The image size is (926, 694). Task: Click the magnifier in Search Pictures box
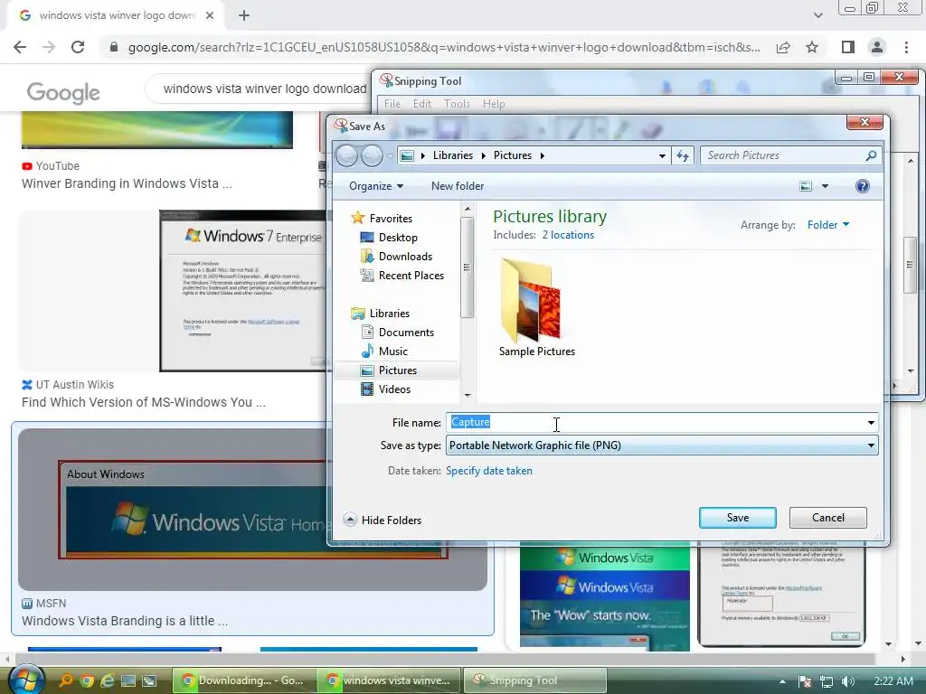pyautogui.click(x=871, y=155)
